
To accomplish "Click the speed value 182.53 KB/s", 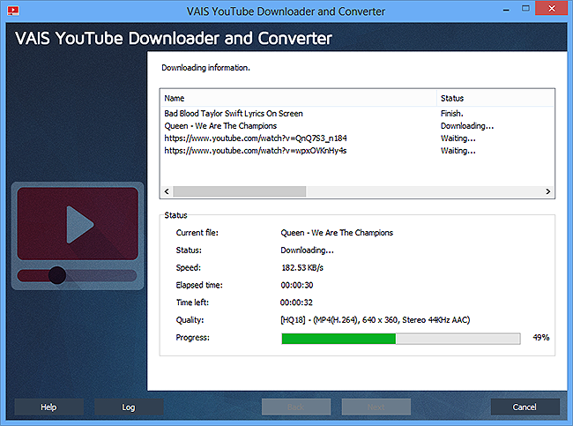I will [x=302, y=267].
